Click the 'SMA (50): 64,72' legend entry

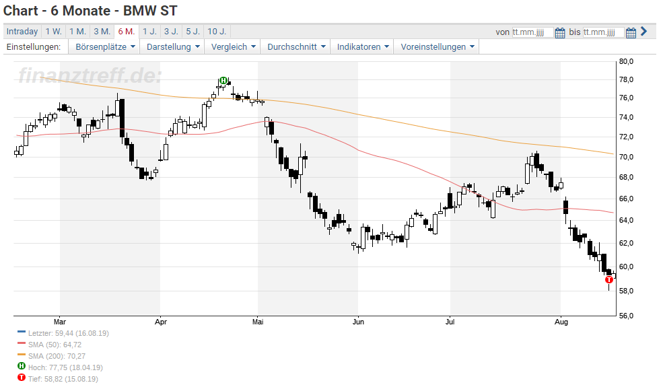[55, 345]
